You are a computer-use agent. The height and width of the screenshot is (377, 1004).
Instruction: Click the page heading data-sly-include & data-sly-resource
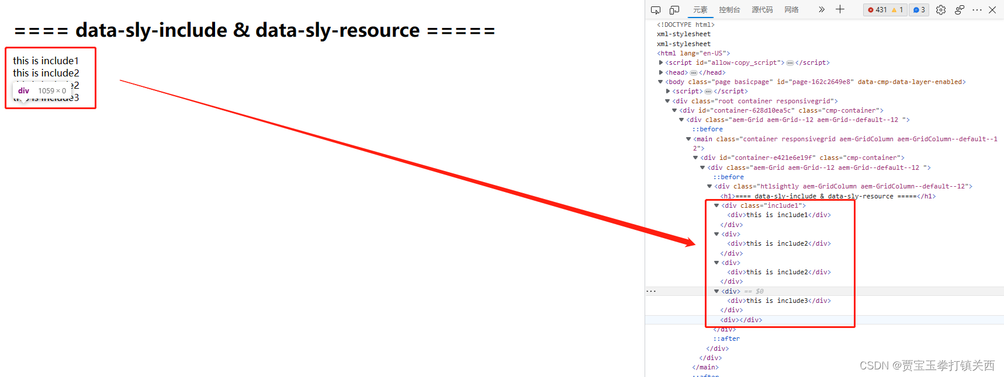point(255,30)
